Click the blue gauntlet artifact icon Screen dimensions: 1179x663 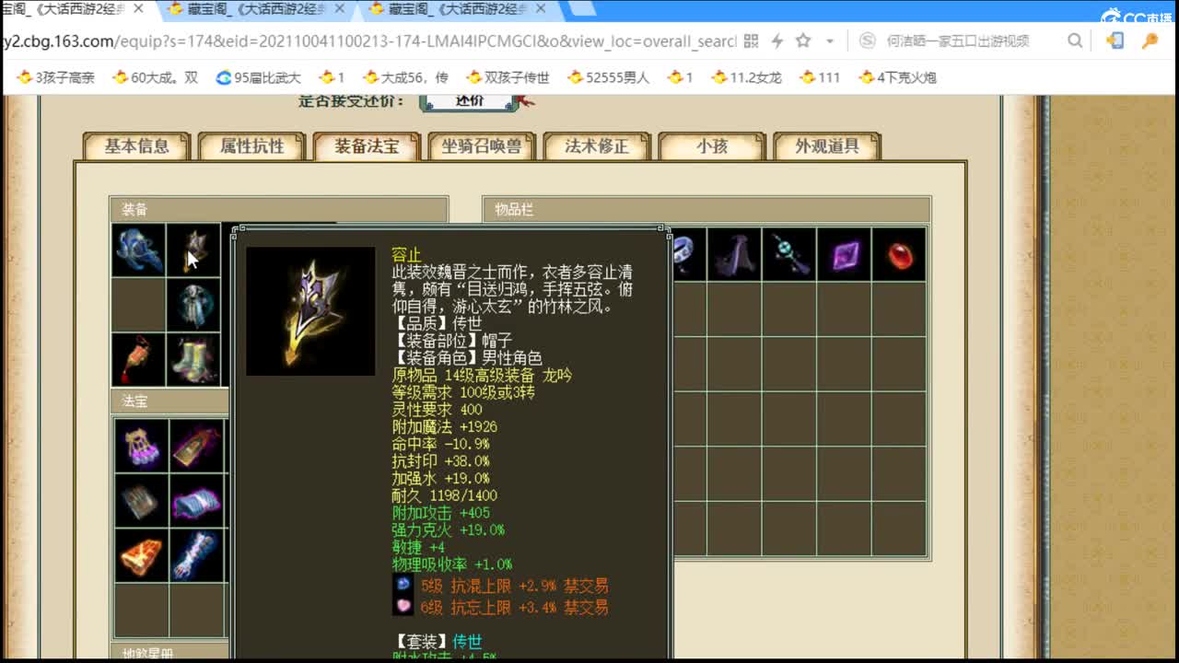click(197, 555)
